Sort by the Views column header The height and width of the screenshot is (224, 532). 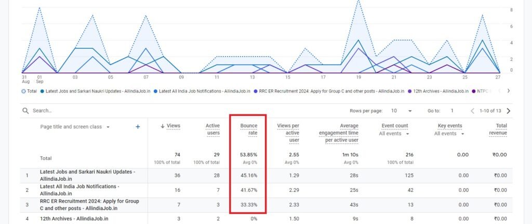click(x=170, y=126)
